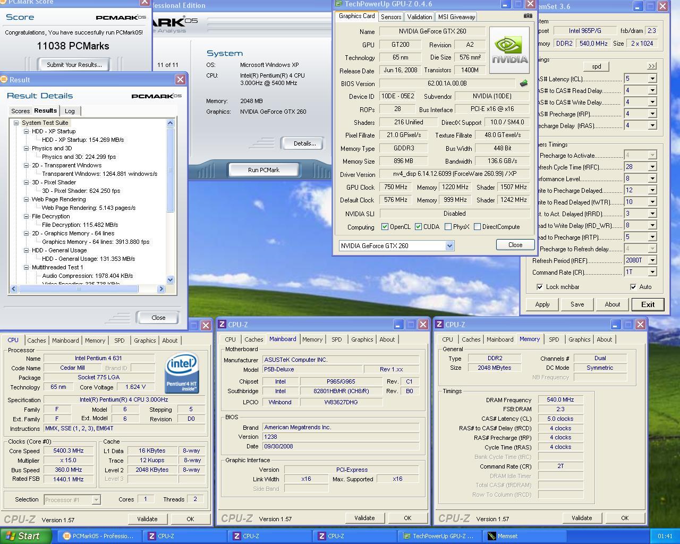Click the MemSet '>>' expand button

tap(651, 66)
